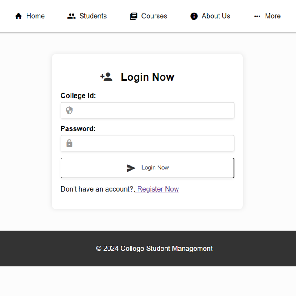The image size is (296, 296).
Task: Click the people icon beside Students
Action: pos(71,16)
